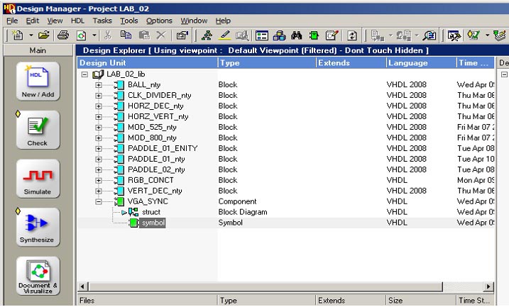Click the Simulate task button
Screen dimensions: 509x307
38,178
